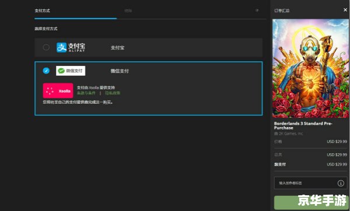Click the green WeChat Pay logo
This screenshot has width=350, height=211.
tap(71, 71)
